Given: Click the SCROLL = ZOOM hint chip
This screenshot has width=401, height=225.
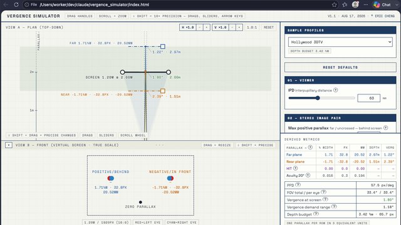Looking at the screenshot, I should pyautogui.click(x=113, y=16).
